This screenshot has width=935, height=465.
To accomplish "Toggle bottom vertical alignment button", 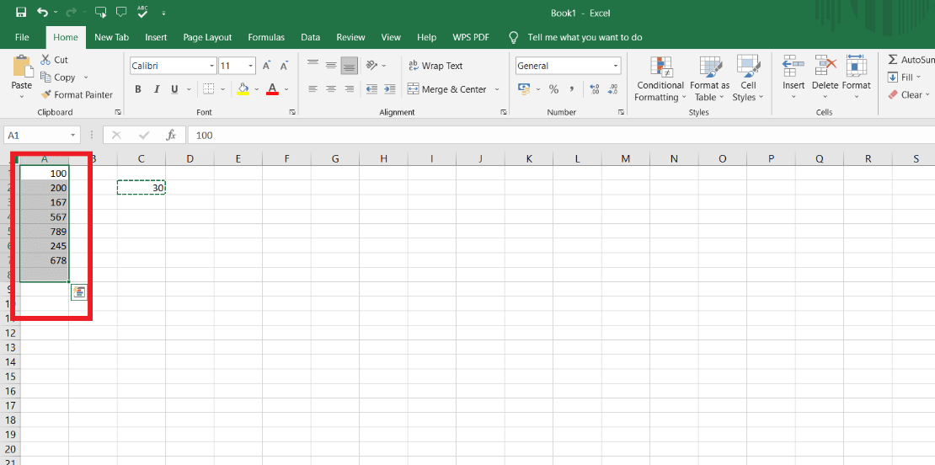I will click(x=350, y=66).
